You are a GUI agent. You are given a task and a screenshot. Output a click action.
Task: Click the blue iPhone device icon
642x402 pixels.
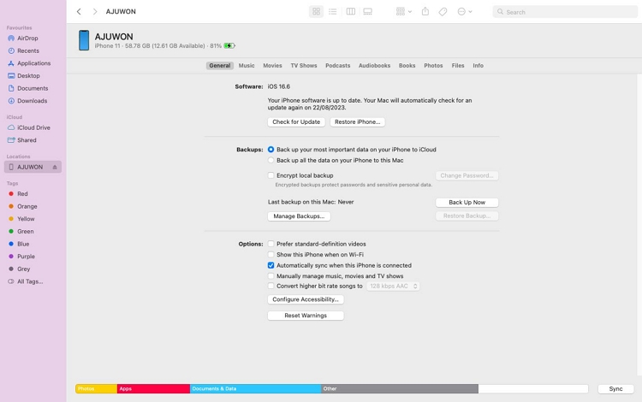(84, 40)
